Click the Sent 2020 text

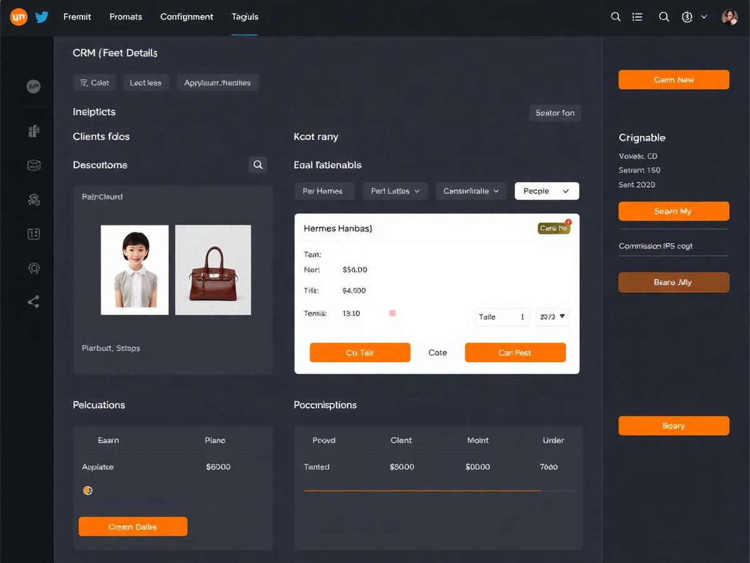pos(637,185)
